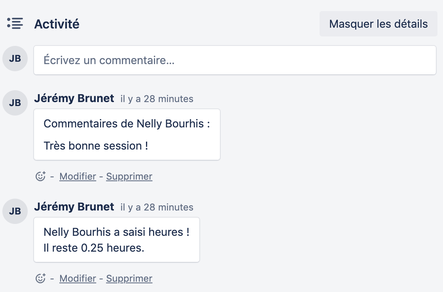
Task: Supprimer the Il reste 0.25 heures comment
Action: tap(129, 279)
